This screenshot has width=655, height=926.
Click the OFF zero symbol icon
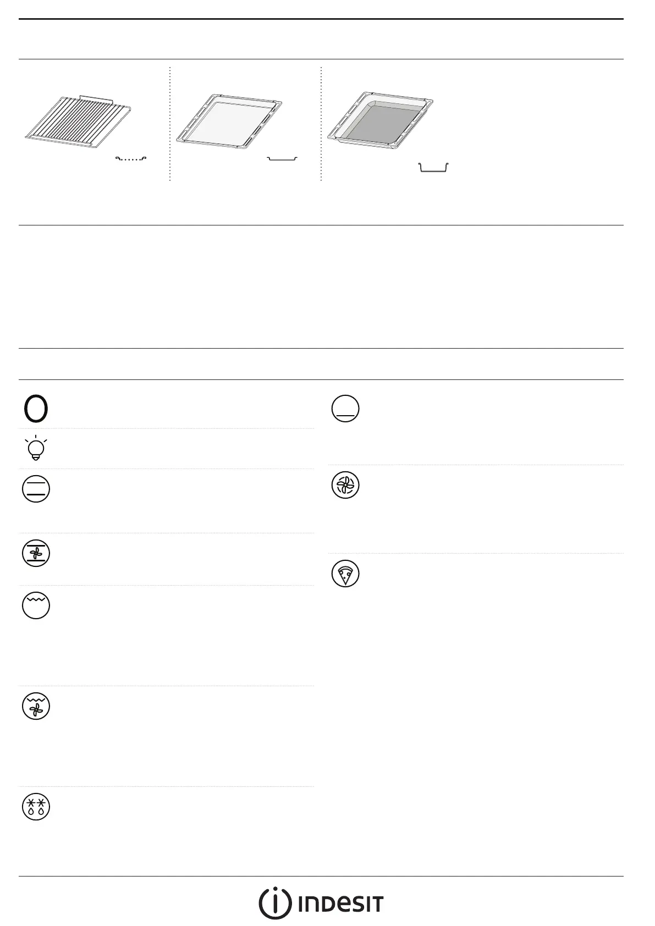(36, 409)
